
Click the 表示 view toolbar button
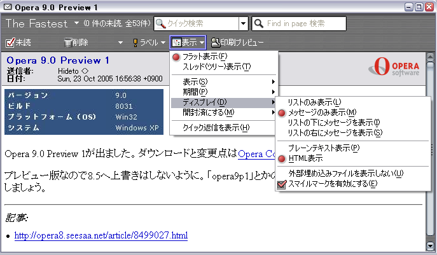188,43
